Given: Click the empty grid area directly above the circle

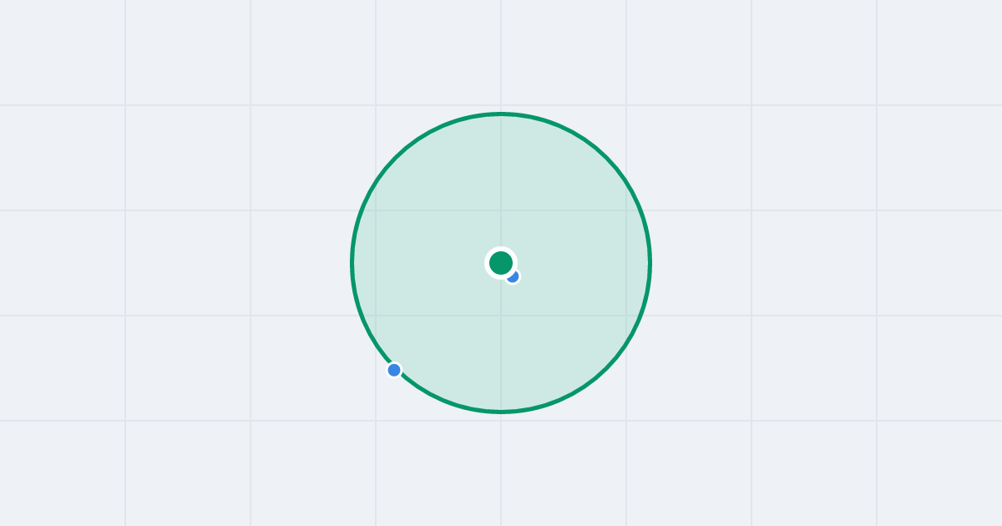Looking at the screenshot, I should point(501,53).
